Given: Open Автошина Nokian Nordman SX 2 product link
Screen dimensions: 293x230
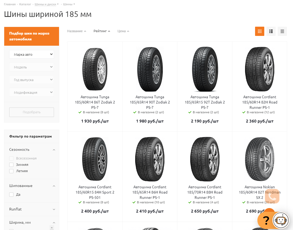Looking at the screenshot, I should (260, 192).
